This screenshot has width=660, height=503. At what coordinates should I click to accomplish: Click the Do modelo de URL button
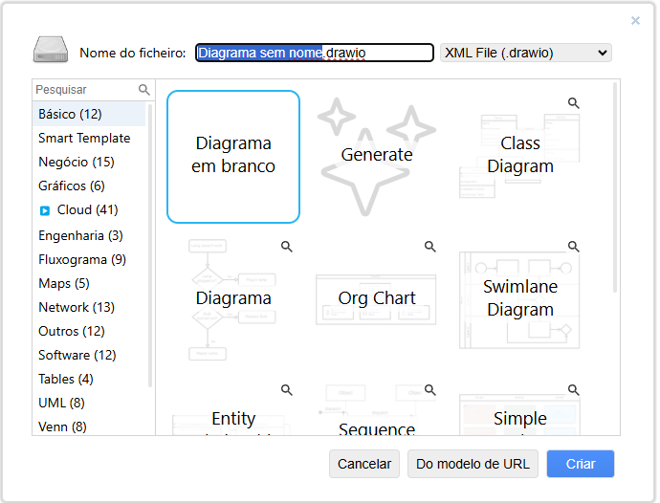pyautogui.click(x=473, y=464)
